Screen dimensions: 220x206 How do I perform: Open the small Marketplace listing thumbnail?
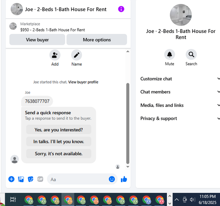coord(13,26)
